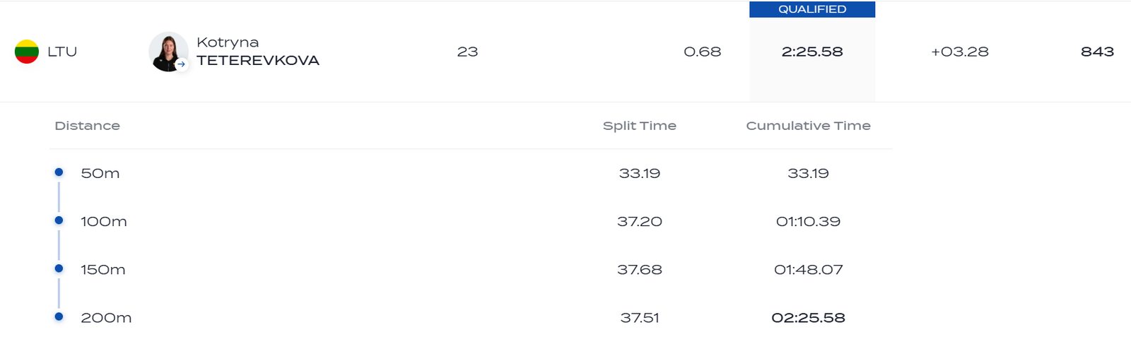Click the LTU country code
The image size is (1131, 344).
pyautogui.click(x=62, y=52)
